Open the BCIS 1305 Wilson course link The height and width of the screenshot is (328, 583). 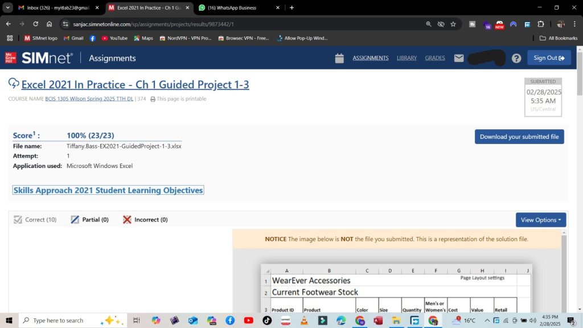tap(89, 99)
